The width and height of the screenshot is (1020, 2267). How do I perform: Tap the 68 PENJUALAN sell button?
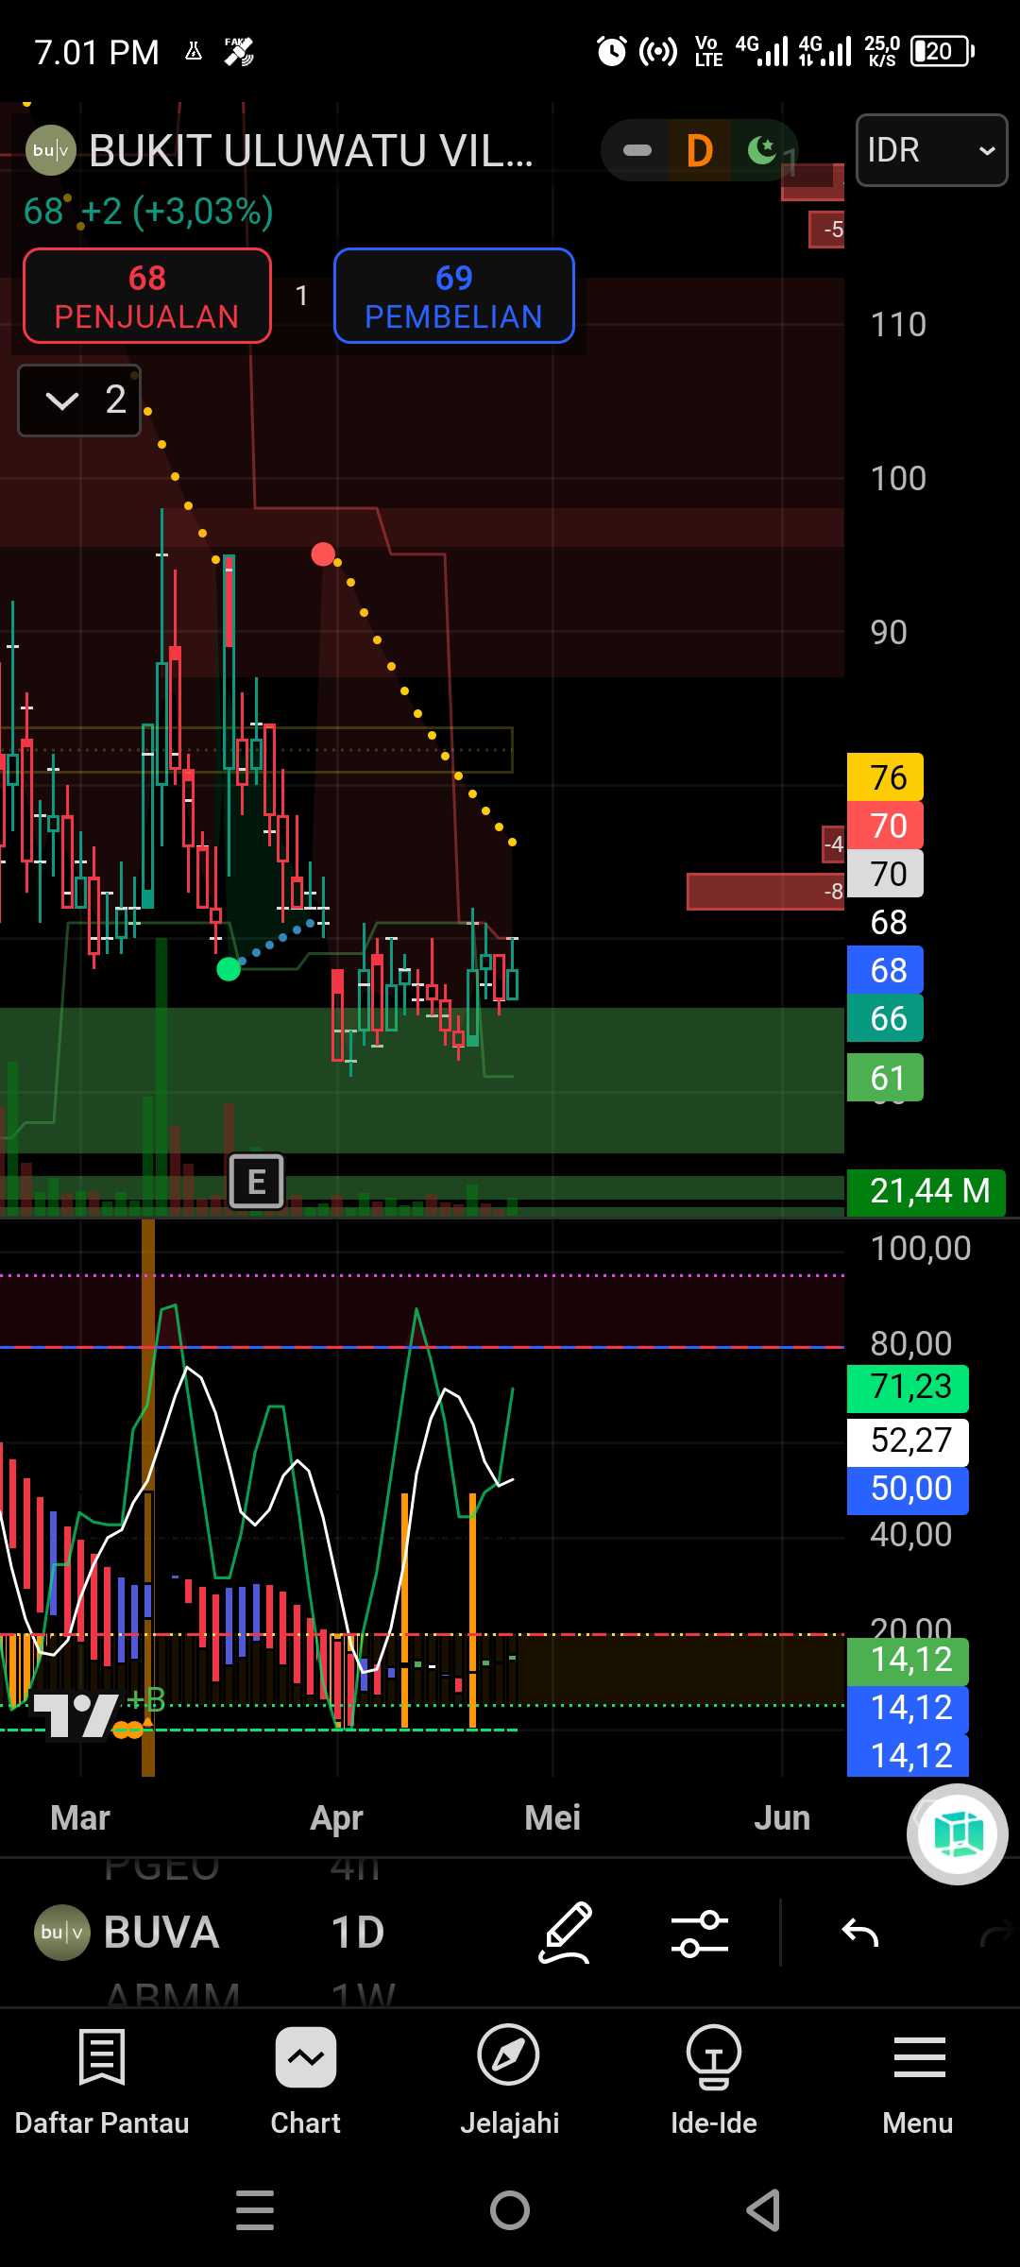click(147, 296)
